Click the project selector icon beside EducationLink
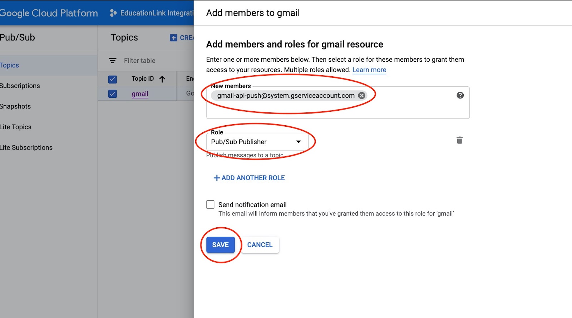Image resolution: width=572 pixels, height=318 pixels. (x=113, y=13)
